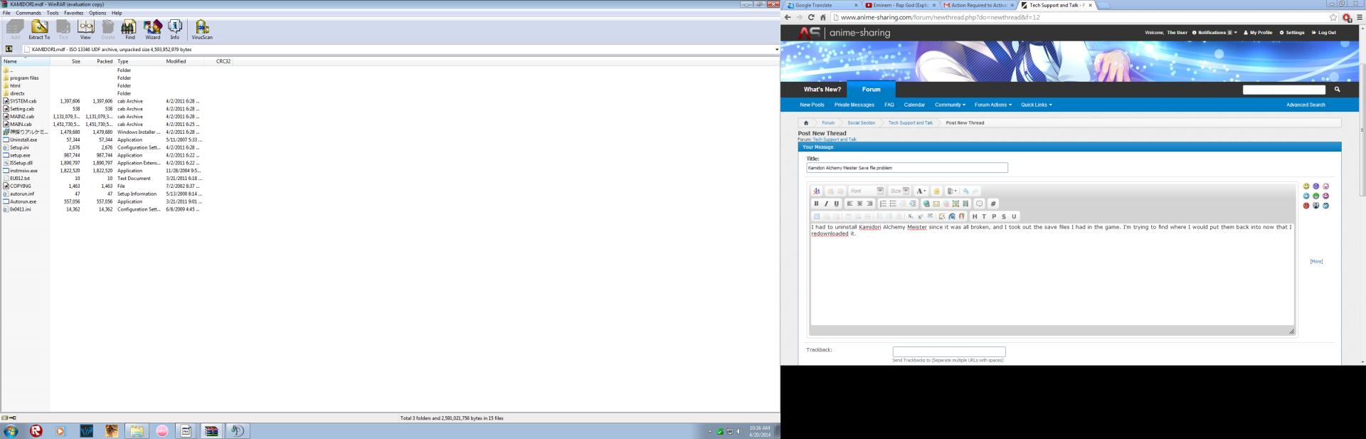Open the View tool in WinRAR
This screenshot has width=1366, height=439.
[x=85, y=29]
